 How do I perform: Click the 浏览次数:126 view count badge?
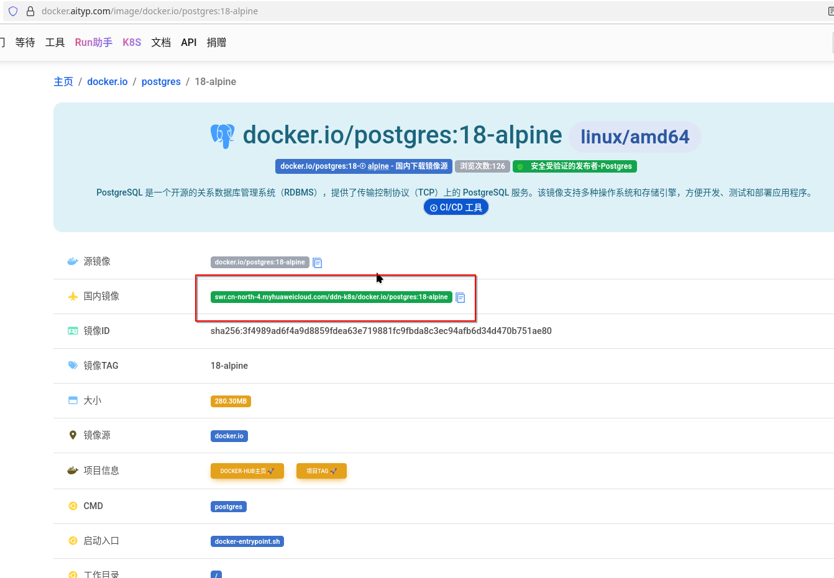click(482, 166)
